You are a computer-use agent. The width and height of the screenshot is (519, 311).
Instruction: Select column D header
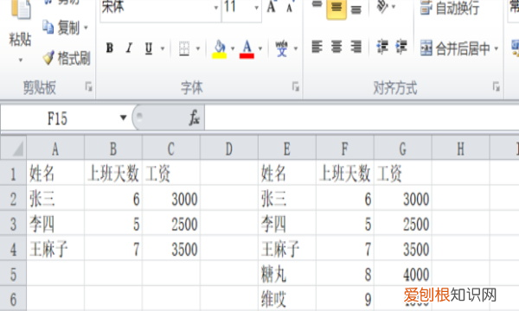tap(229, 149)
